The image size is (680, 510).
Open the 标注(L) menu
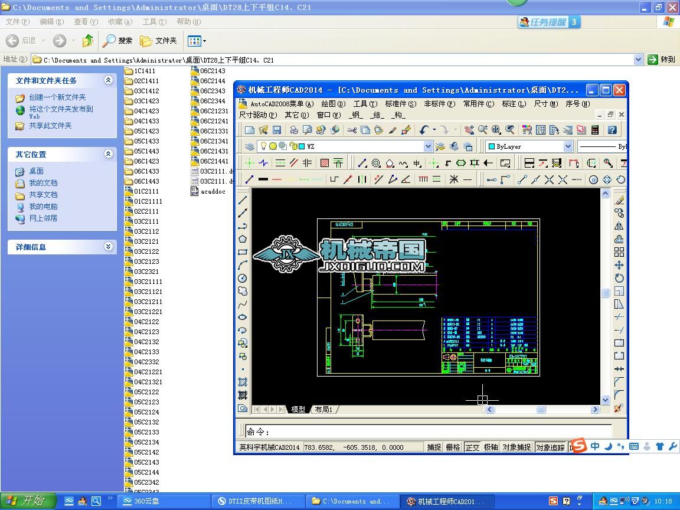click(514, 104)
